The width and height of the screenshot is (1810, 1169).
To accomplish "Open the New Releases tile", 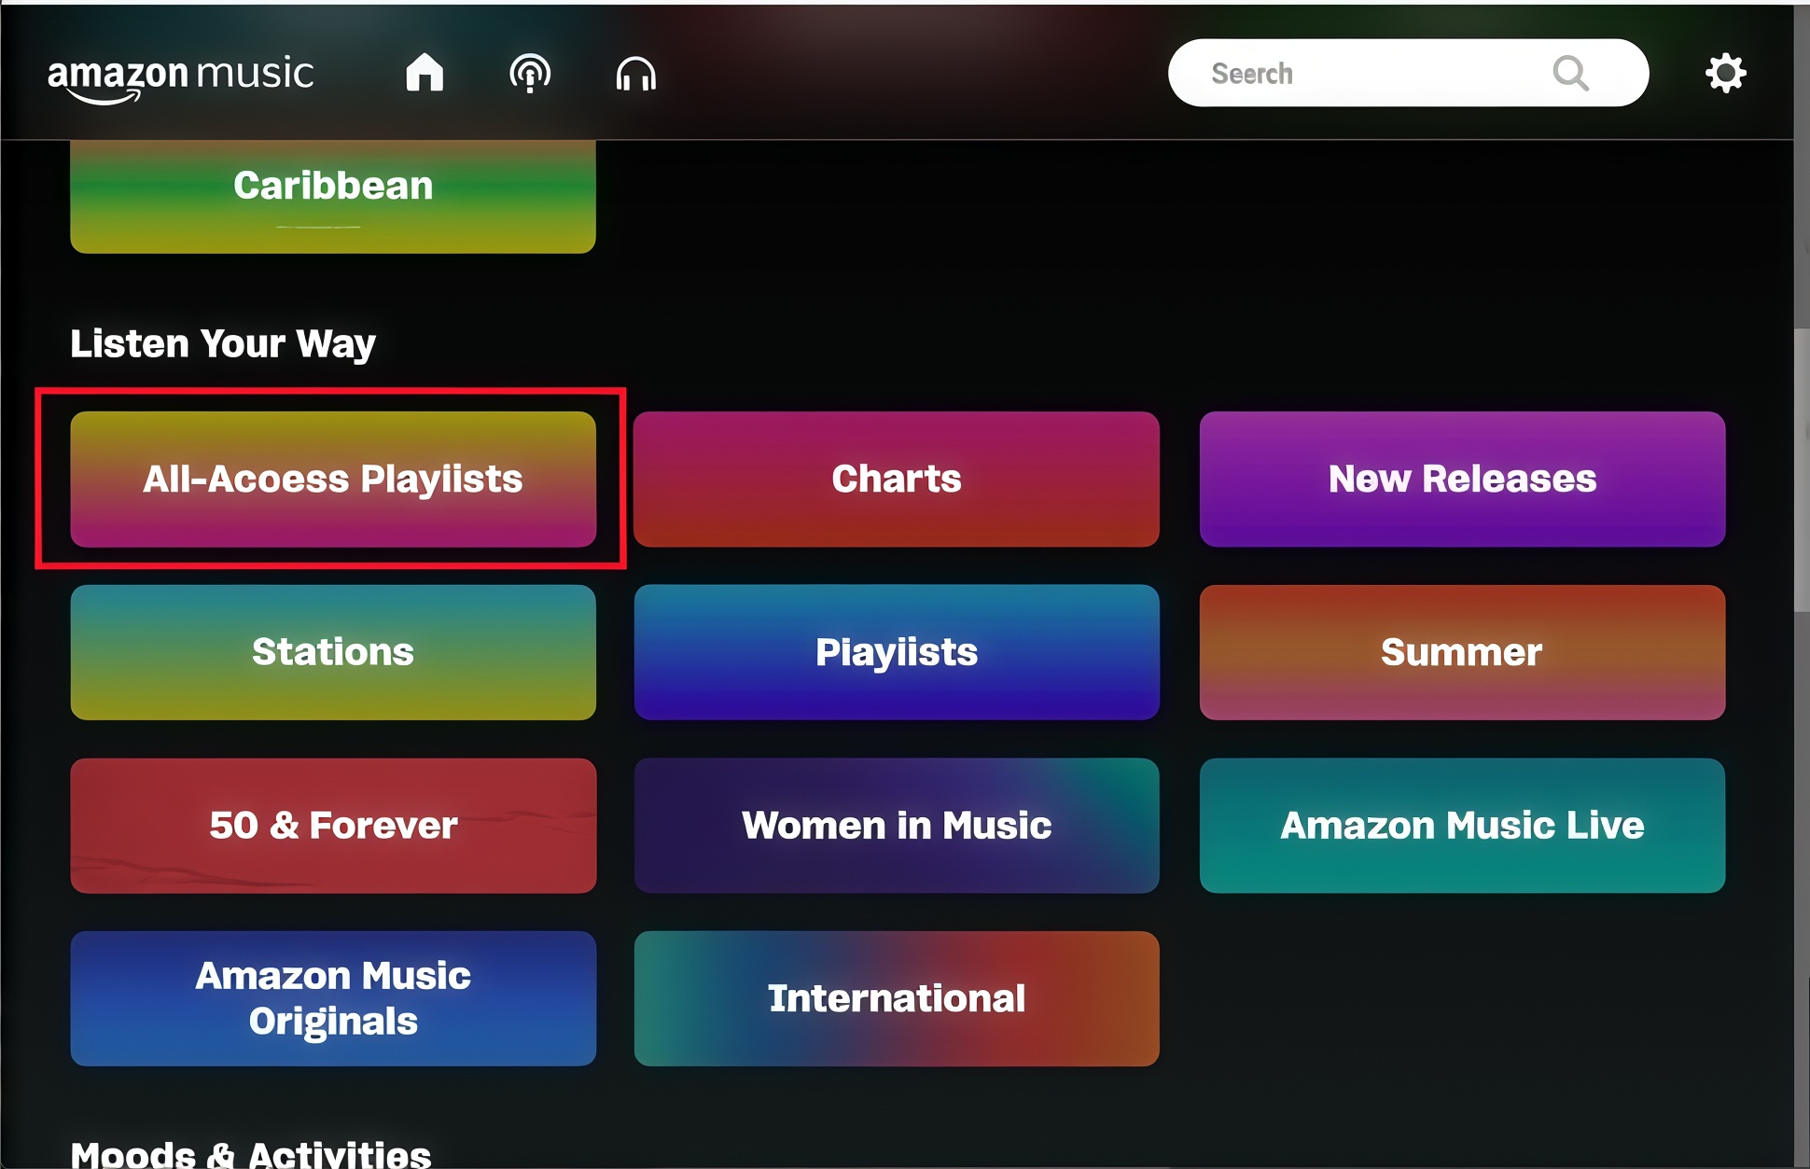I will (1462, 479).
